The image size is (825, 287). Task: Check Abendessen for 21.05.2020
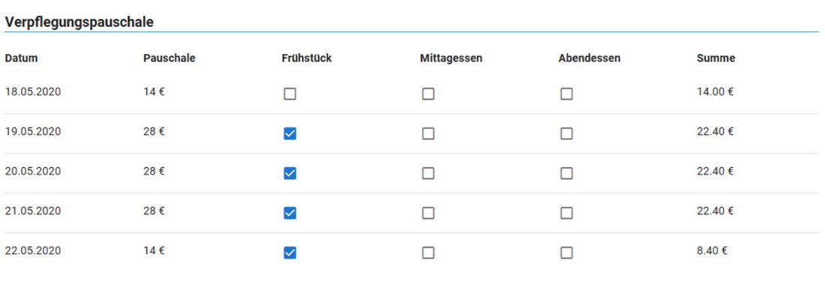(567, 213)
